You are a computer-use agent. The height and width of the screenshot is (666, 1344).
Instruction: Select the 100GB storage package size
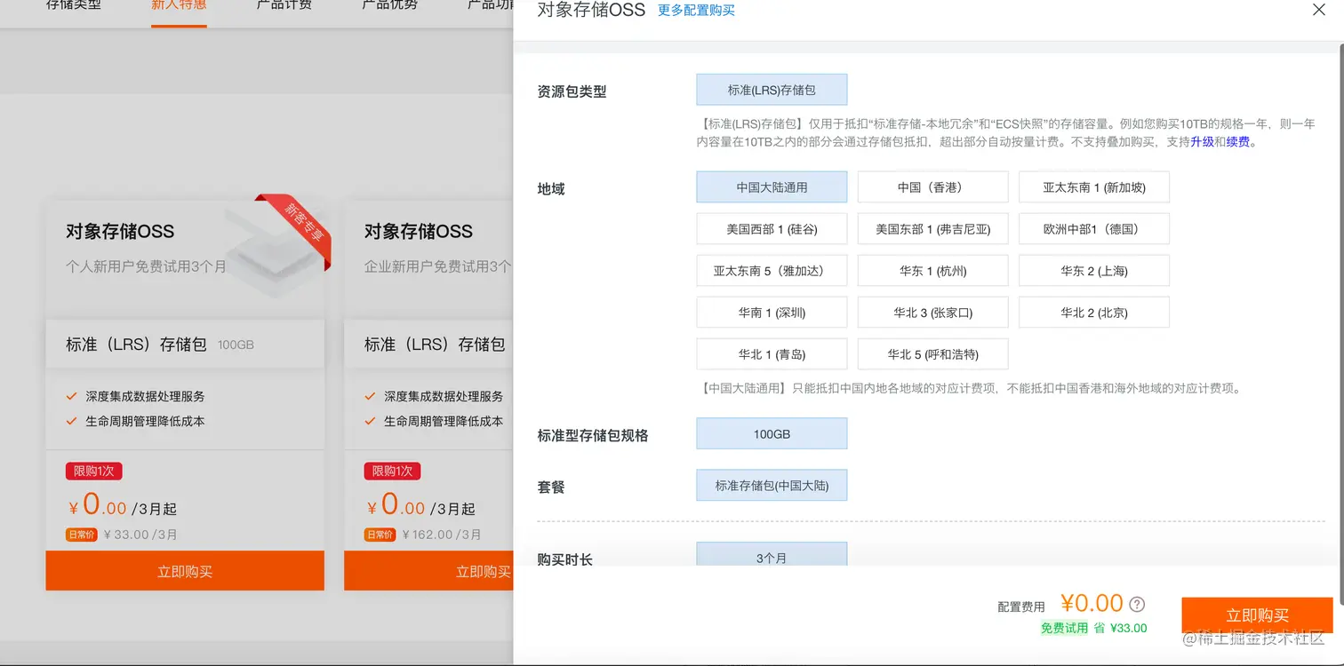pos(772,434)
